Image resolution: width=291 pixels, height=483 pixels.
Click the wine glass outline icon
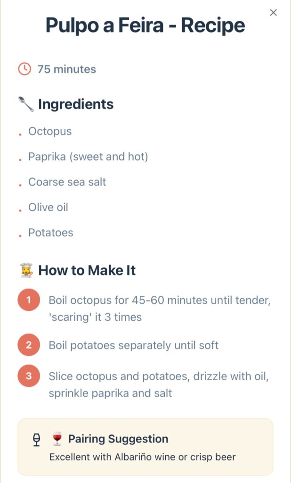pyautogui.click(x=36, y=440)
